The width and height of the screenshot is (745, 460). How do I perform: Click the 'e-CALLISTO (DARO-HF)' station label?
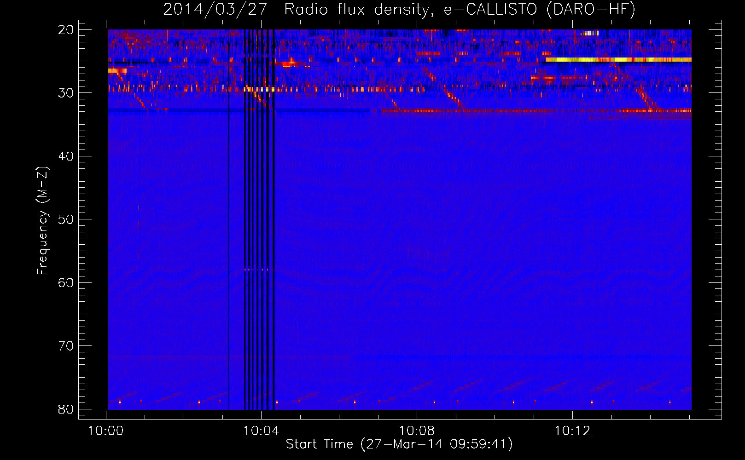[x=540, y=10]
